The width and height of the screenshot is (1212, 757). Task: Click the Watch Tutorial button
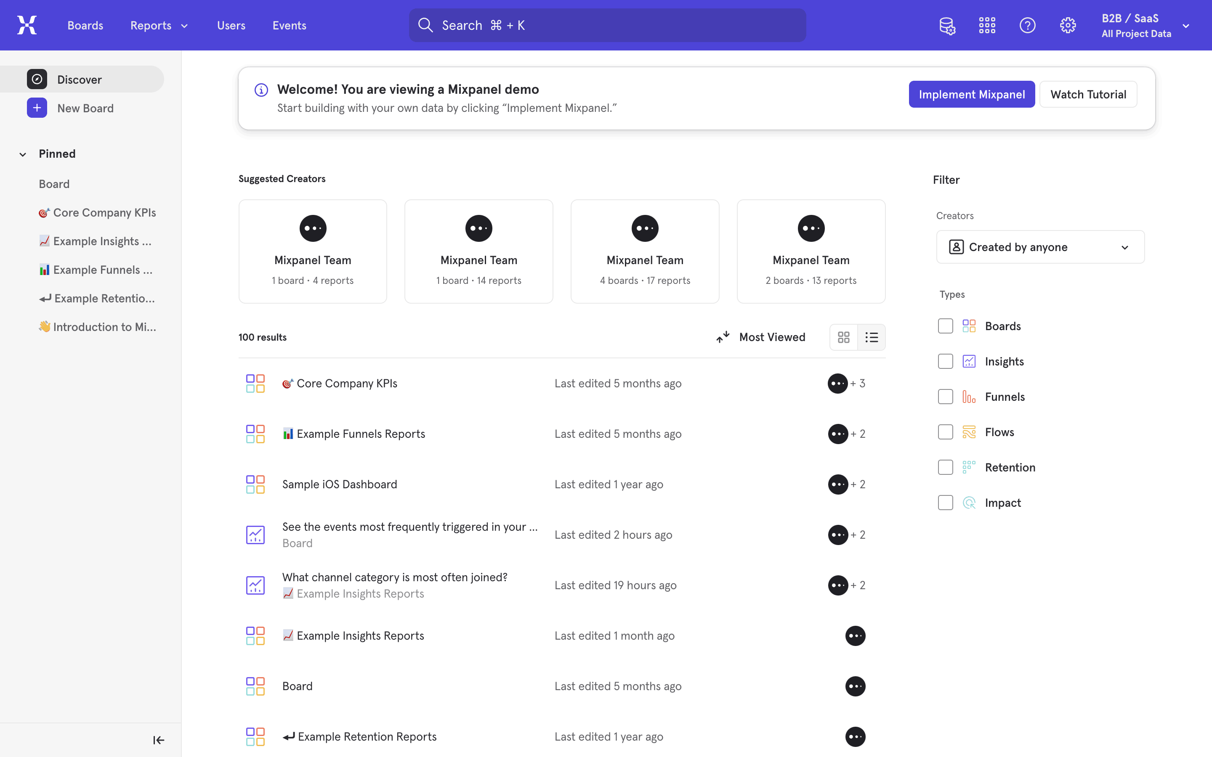click(1088, 94)
